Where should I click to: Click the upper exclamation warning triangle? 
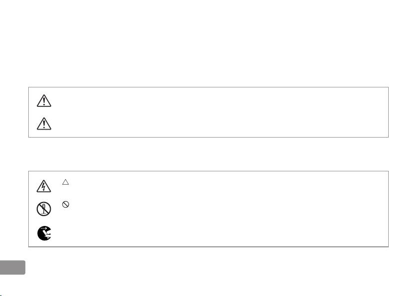pos(44,102)
